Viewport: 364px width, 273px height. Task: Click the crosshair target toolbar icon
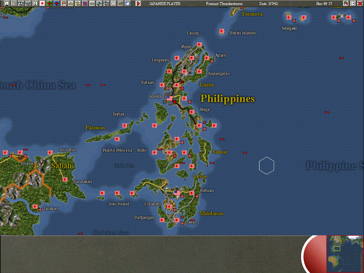click(x=106, y=4)
